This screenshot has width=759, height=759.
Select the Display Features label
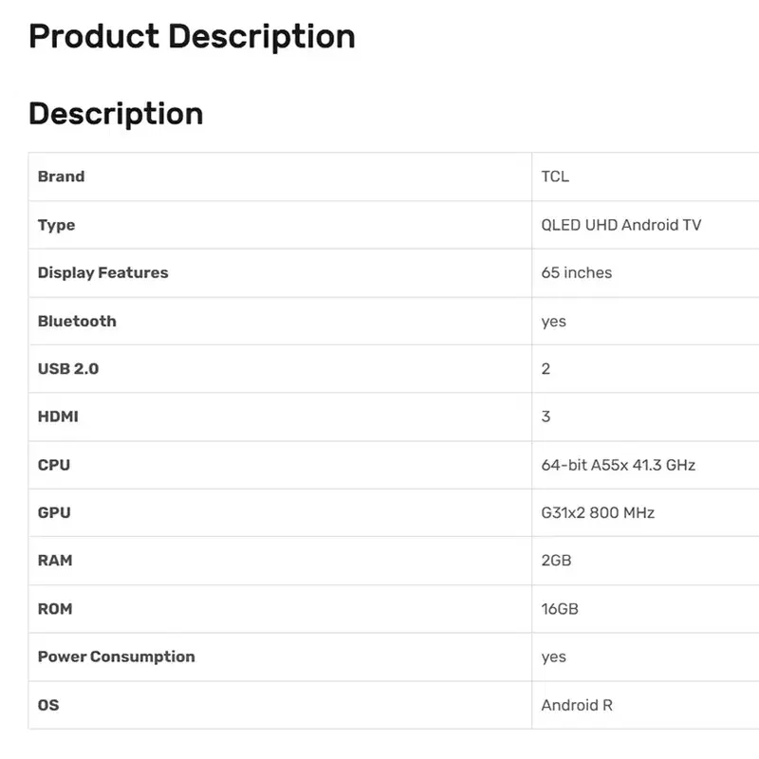coord(103,273)
